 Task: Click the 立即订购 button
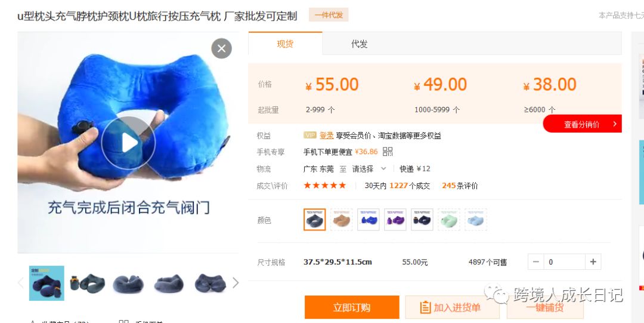click(352, 307)
